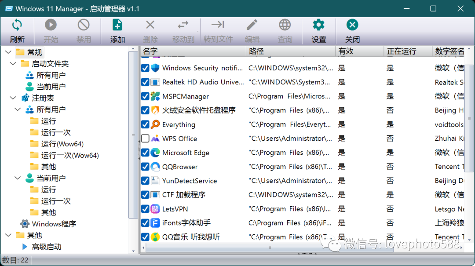Select 运行(Wow64) tree item
This screenshot has height=266, width=475.
(x=62, y=144)
